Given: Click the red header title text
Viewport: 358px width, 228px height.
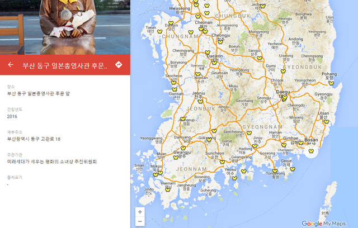Looking at the screenshot, I should (x=65, y=66).
